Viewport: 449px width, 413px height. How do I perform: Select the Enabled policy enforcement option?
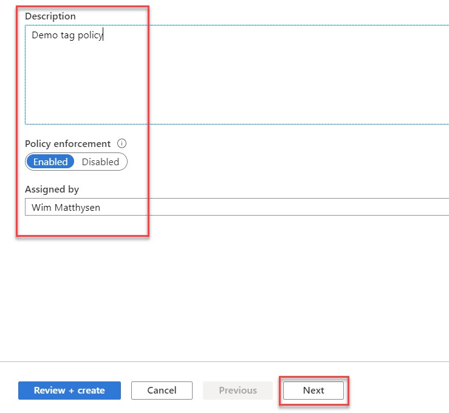tap(50, 162)
